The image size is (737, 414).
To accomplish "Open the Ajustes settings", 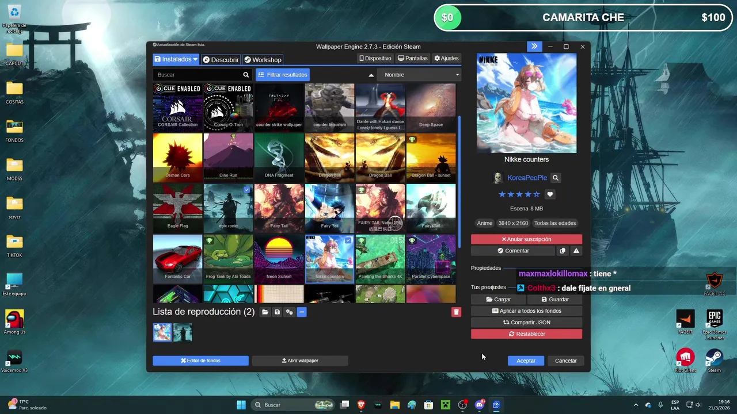I will coord(446,58).
